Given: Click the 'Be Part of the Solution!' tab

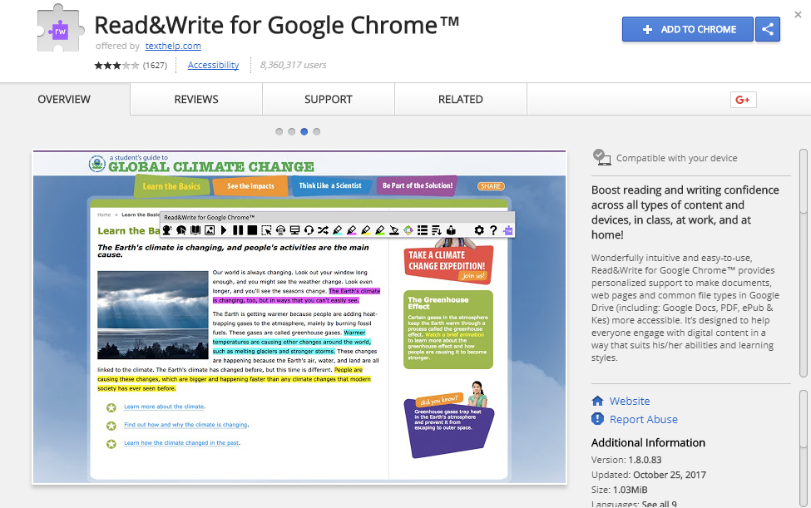Looking at the screenshot, I should click(x=418, y=185).
